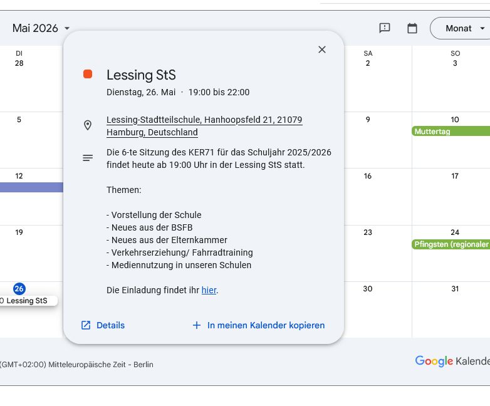Open the feedback icon in the toolbar

tap(385, 28)
